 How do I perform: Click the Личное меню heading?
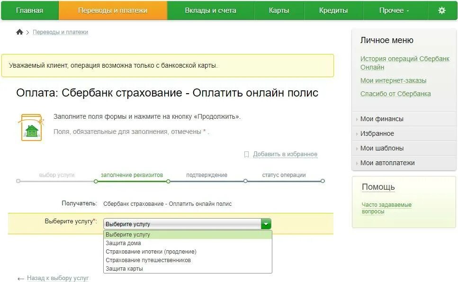387,40
